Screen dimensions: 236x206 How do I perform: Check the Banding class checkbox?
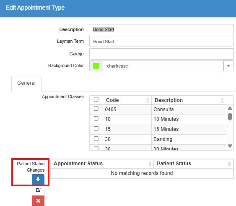pyautogui.click(x=96, y=138)
